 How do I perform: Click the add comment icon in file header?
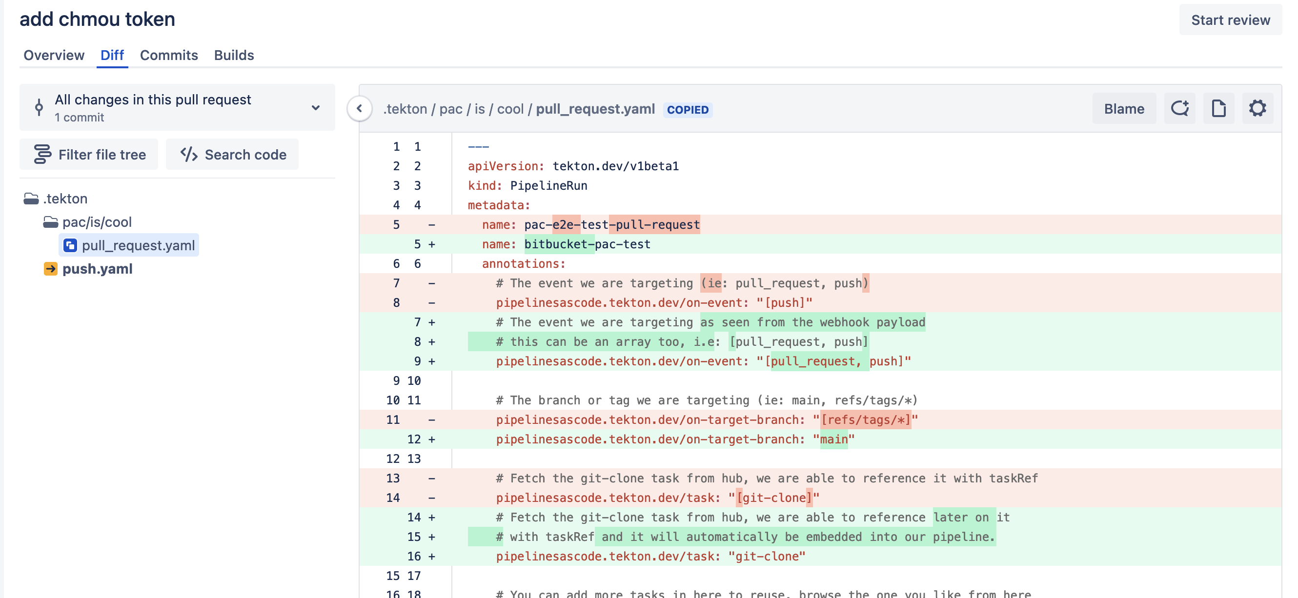click(1179, 108)
